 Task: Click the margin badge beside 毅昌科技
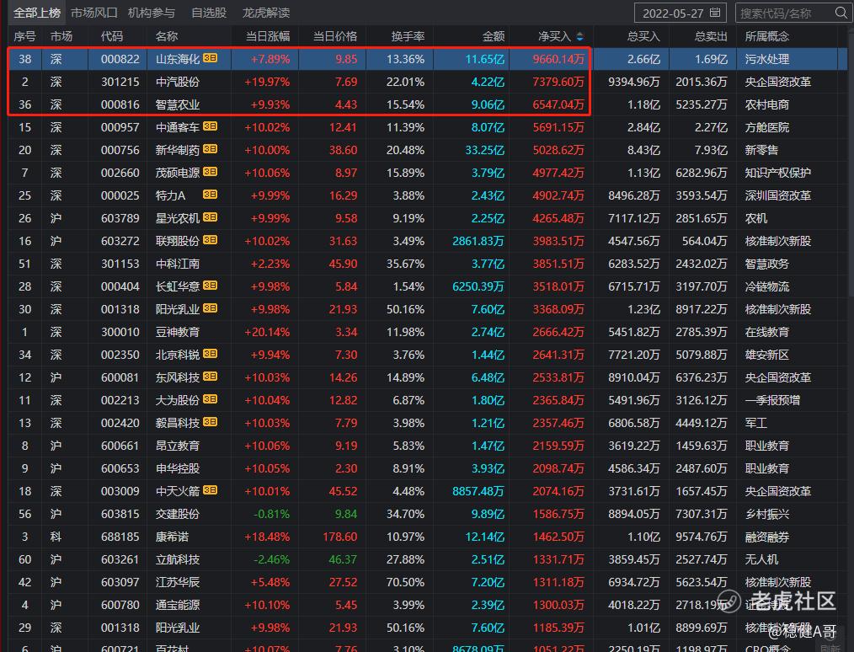pos(211,421)
